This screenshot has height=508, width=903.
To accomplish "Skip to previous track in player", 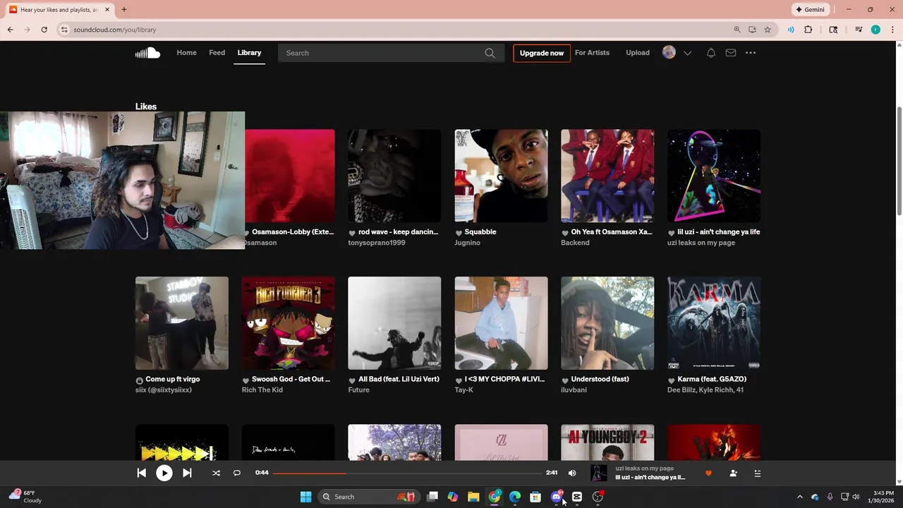I will 141,473.
